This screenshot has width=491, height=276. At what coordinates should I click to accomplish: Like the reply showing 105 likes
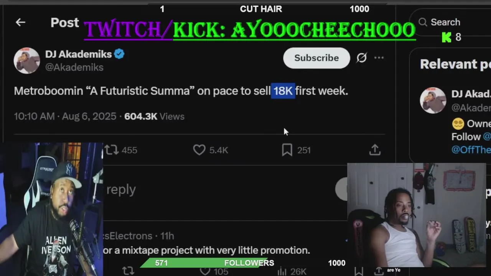(x=205, y=271)
